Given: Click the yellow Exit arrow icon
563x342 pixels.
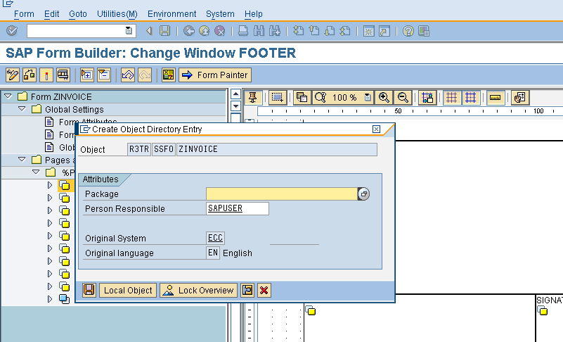Looking at the screenshot, I should (x=205, y=31).
